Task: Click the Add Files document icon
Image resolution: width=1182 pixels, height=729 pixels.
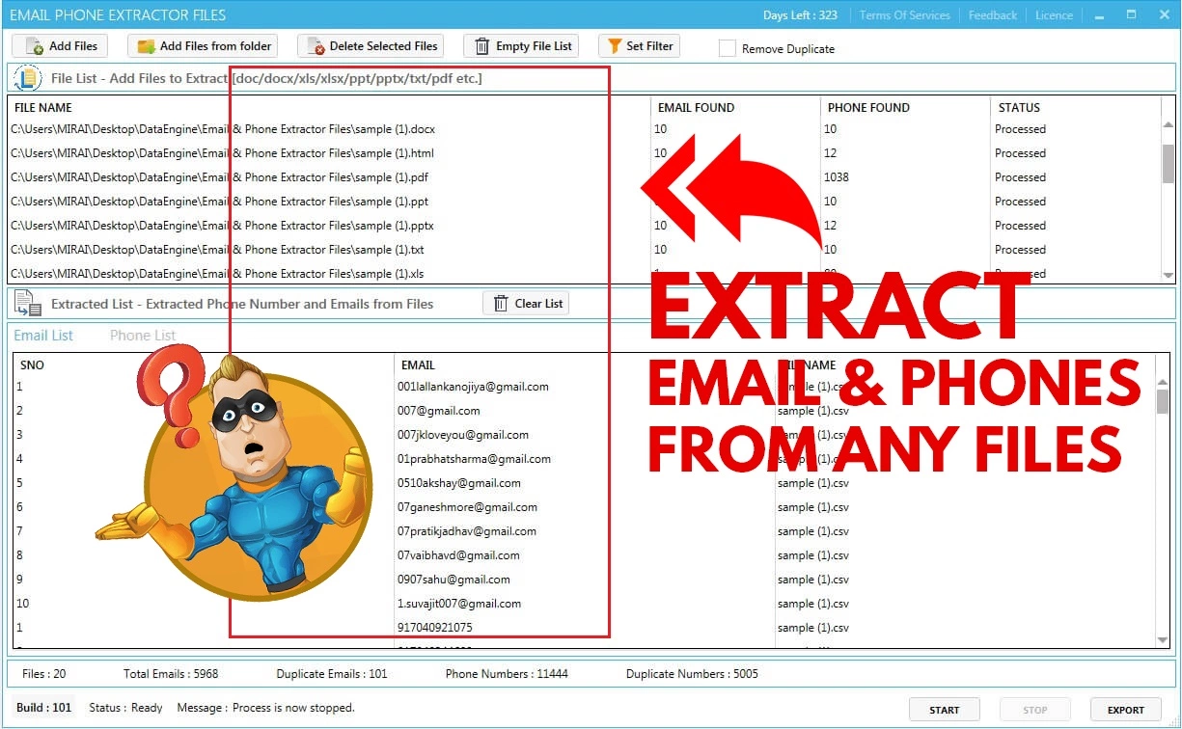Action: [x=34, y=46]
